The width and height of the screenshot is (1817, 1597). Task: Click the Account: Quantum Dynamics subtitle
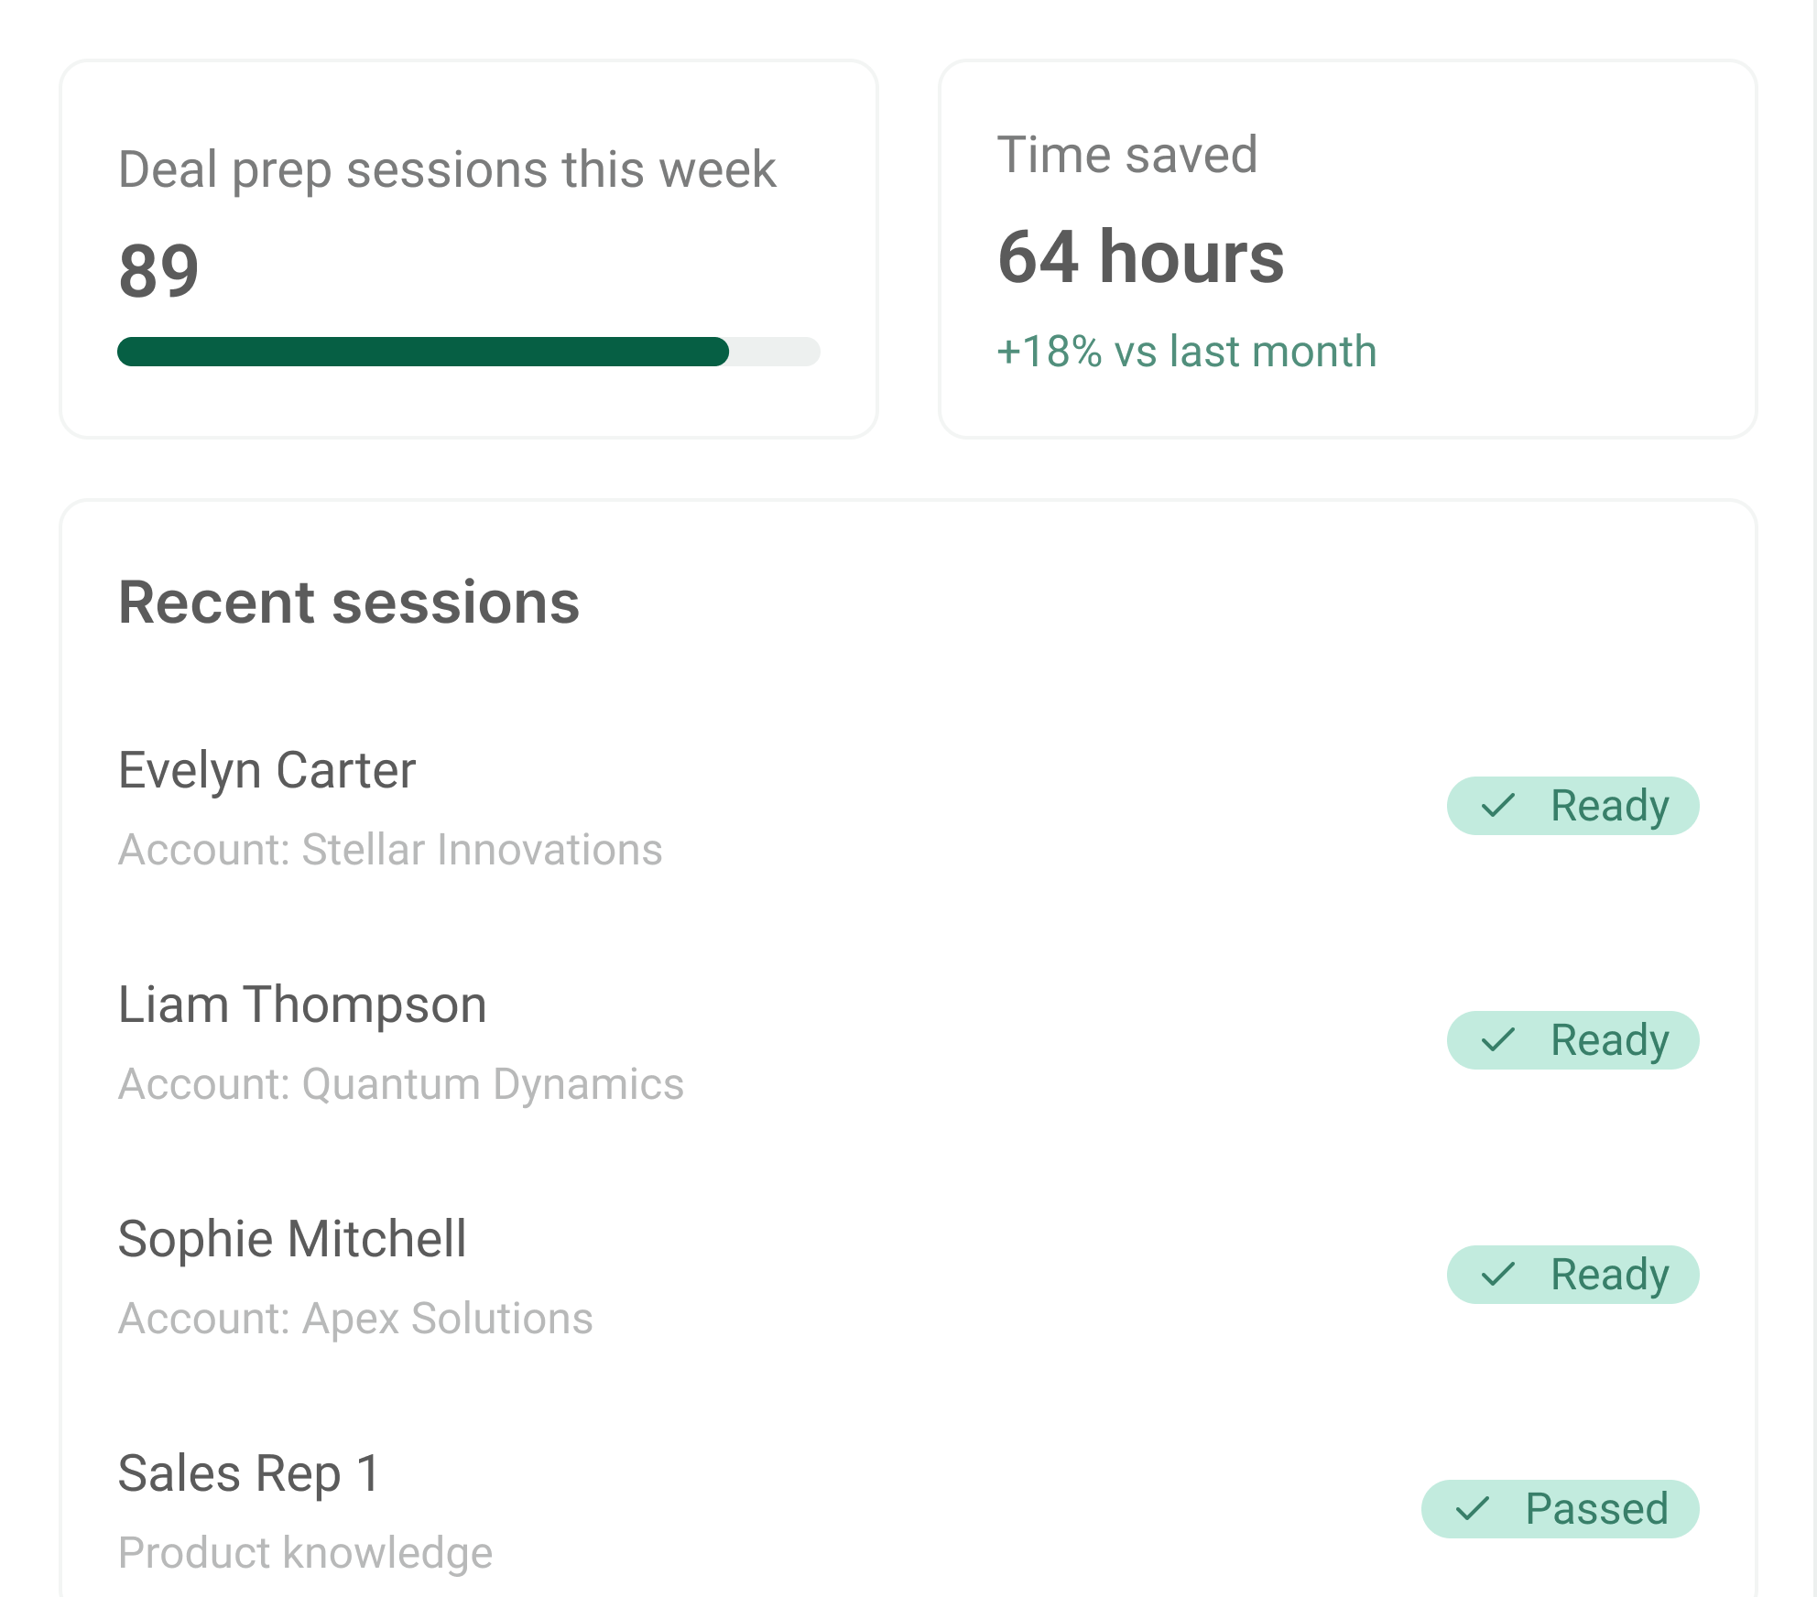401,1084
